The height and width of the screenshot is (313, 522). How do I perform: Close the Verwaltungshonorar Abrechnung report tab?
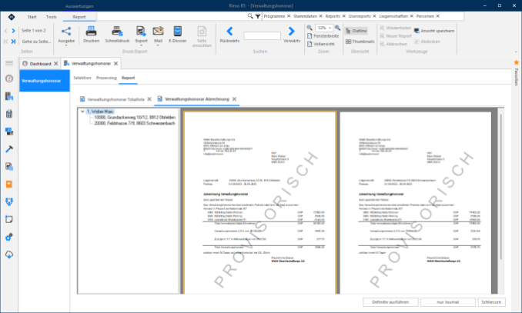(x=234, y=99)
